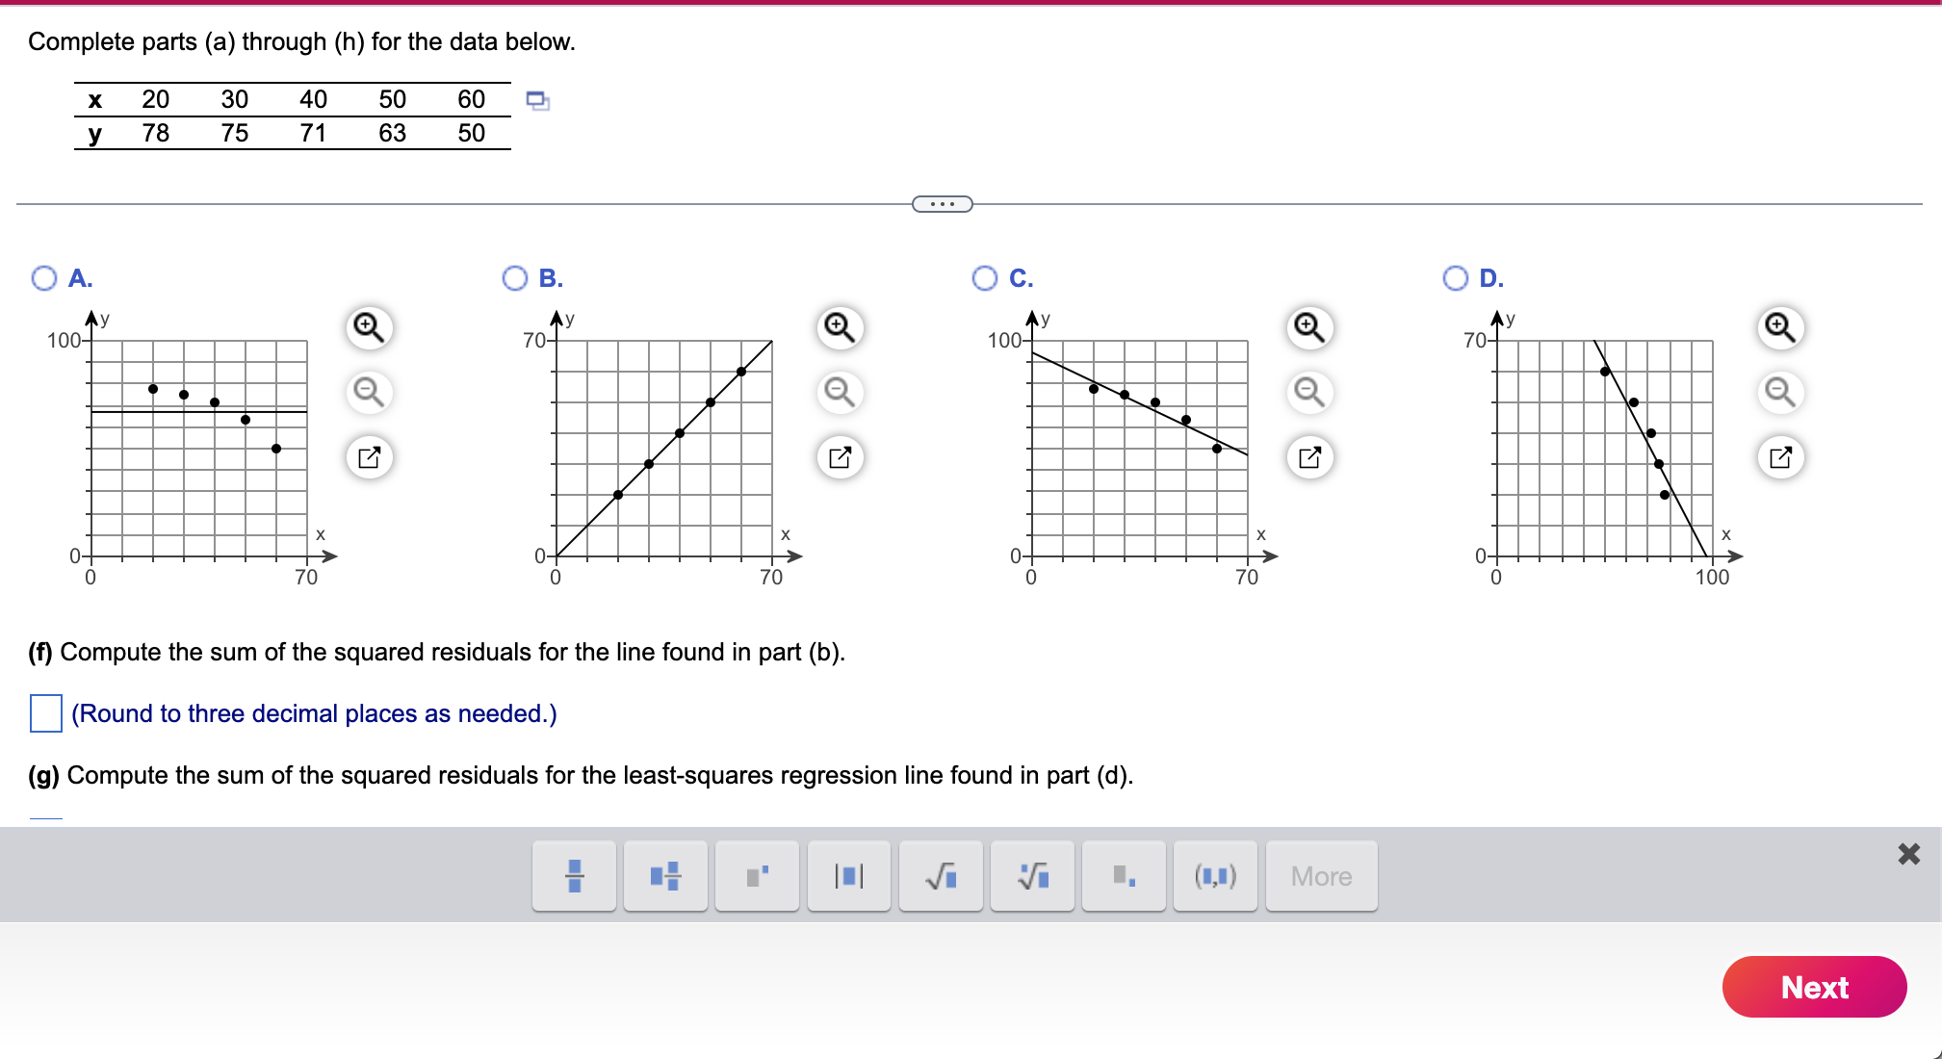Insert a mixed number from the math toolbar
Screen dimensions: 1942x1059
coord(665,876)
